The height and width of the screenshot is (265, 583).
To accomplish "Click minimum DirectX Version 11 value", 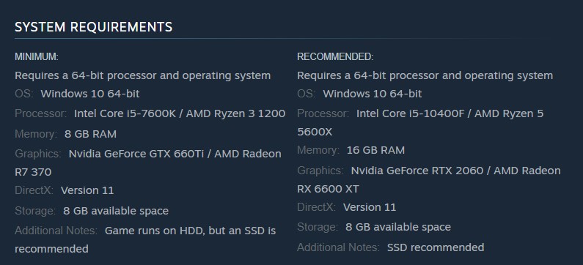I will click(x=87, y=190).
